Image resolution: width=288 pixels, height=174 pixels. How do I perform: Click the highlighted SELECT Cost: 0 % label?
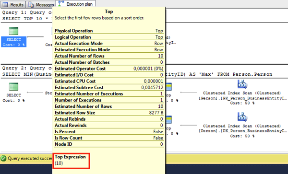pos(14,42)
